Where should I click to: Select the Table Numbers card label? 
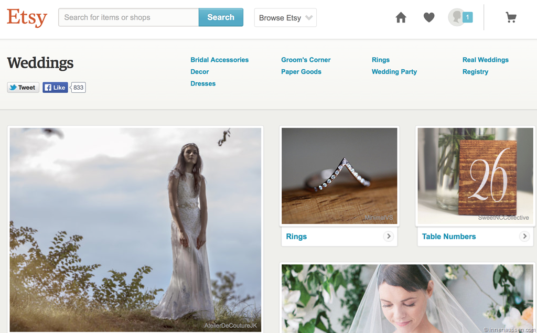449,237
